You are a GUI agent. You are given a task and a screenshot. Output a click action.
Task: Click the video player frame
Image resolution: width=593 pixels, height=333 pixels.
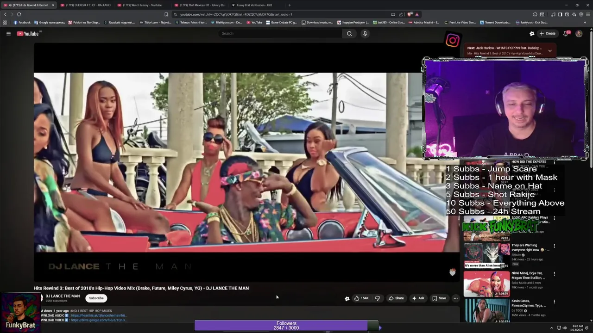tap(246, 162)
